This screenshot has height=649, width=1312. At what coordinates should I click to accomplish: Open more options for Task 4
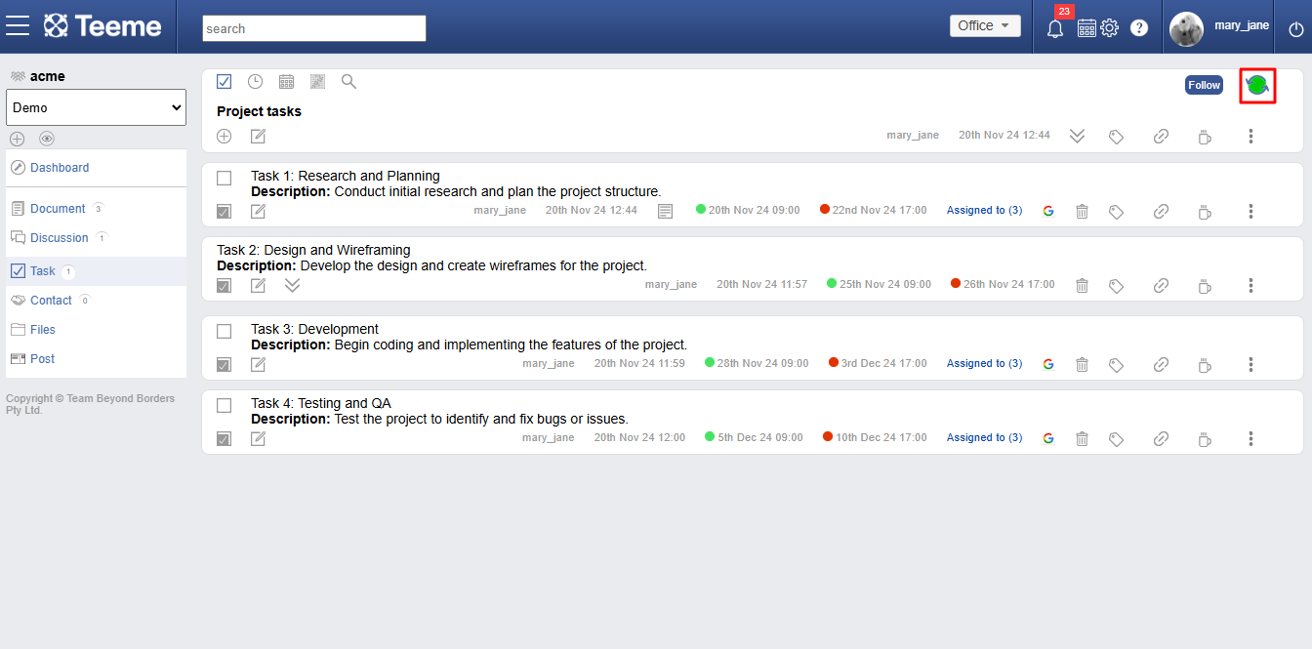(x=1250, y=438)
